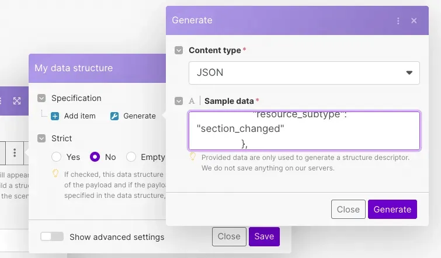
Task: Click the Generate wrench icon
Action: [114, 116]
